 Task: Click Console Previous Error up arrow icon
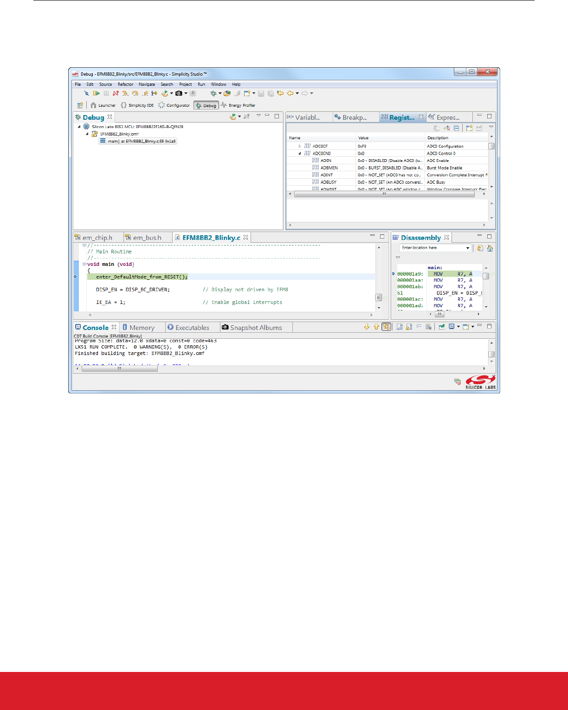tap(376, 327)
